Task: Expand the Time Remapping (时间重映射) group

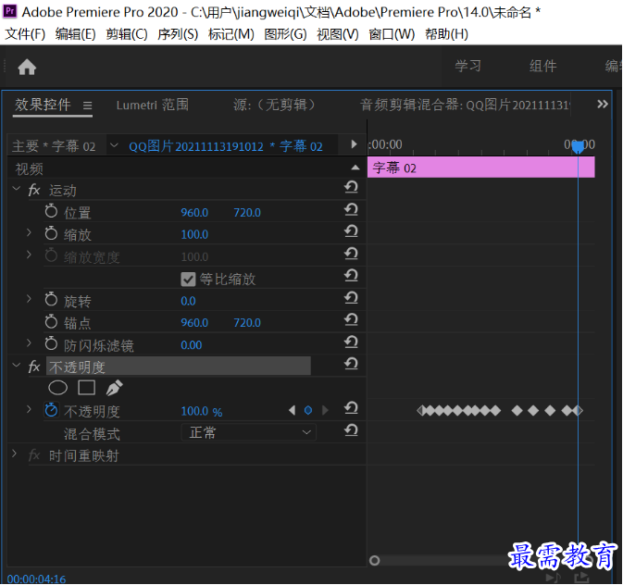Action: point(14,454)
